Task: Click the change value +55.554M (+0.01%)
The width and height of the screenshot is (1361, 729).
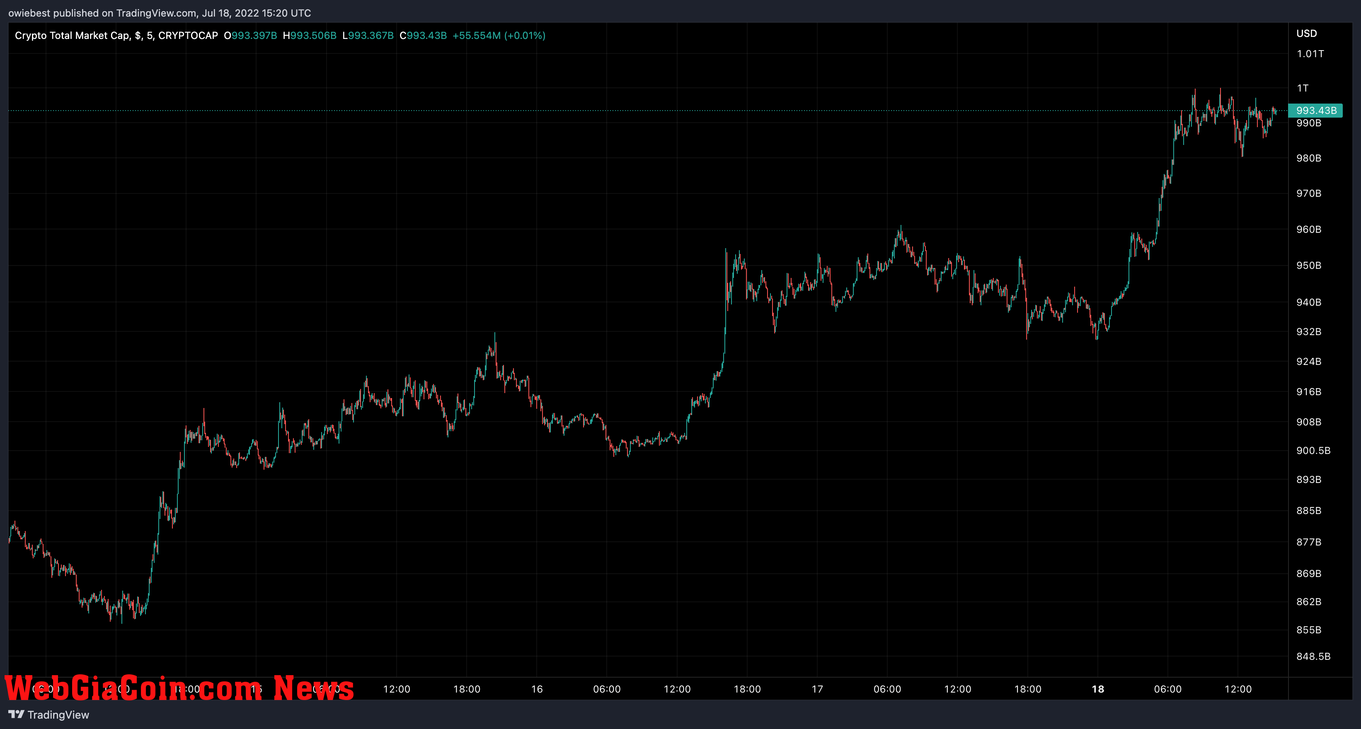Action: pyautogui.click(x=499, y=35)
